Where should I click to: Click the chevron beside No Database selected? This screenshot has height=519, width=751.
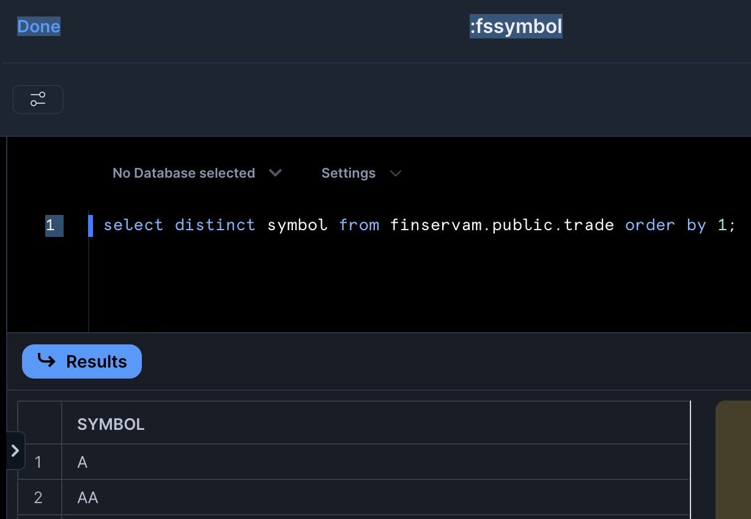coord(275,173)
